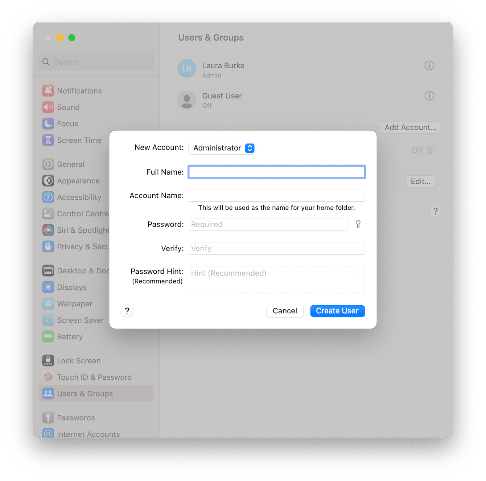The height and width of the screenshot is (481, 486).
Task: Select Users & Groups in sidebar
Action: pos(85,394)
